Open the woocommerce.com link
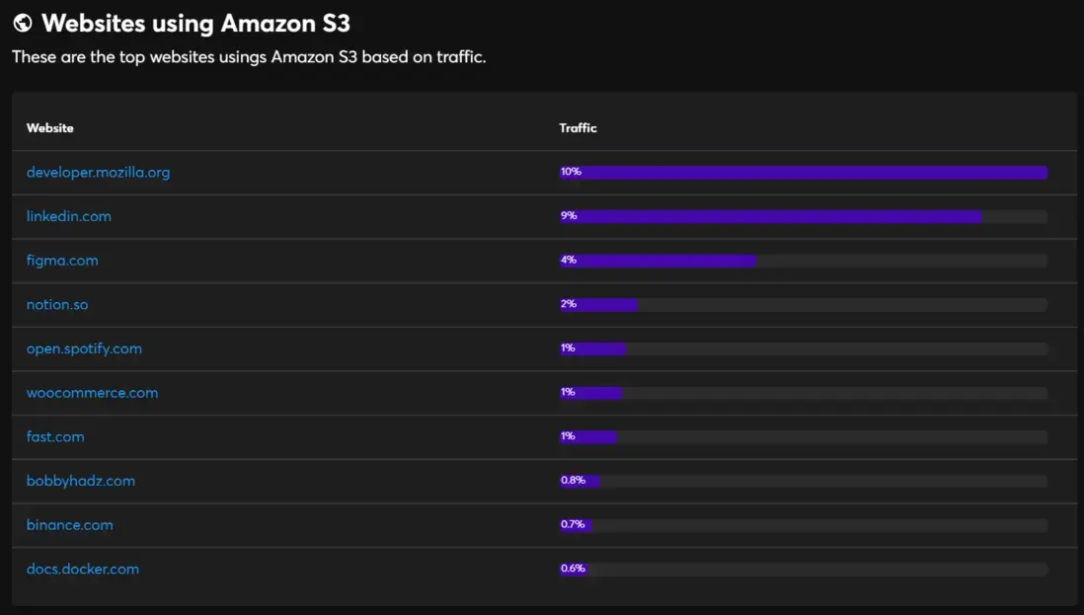1084x615 pixels. 92,393
